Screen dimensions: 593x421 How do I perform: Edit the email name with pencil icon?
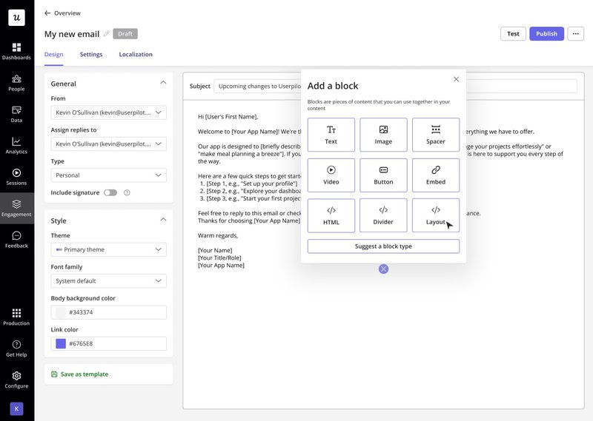pyautogui.click(x=107, y=34)
